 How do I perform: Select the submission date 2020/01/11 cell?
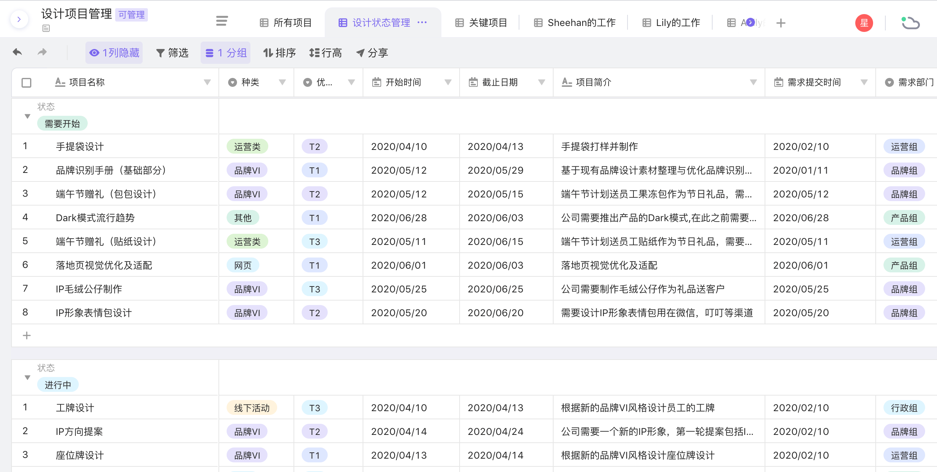tap(820, 170)
